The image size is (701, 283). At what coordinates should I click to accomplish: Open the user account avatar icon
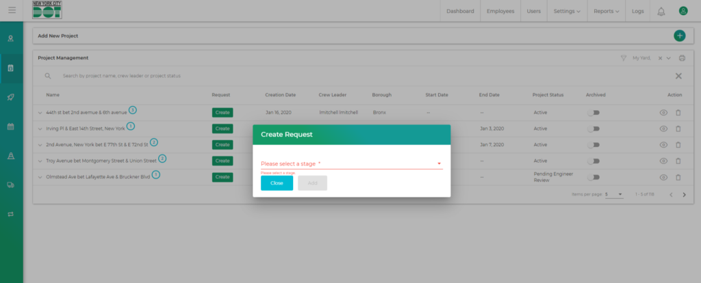(x=683, y=11)
